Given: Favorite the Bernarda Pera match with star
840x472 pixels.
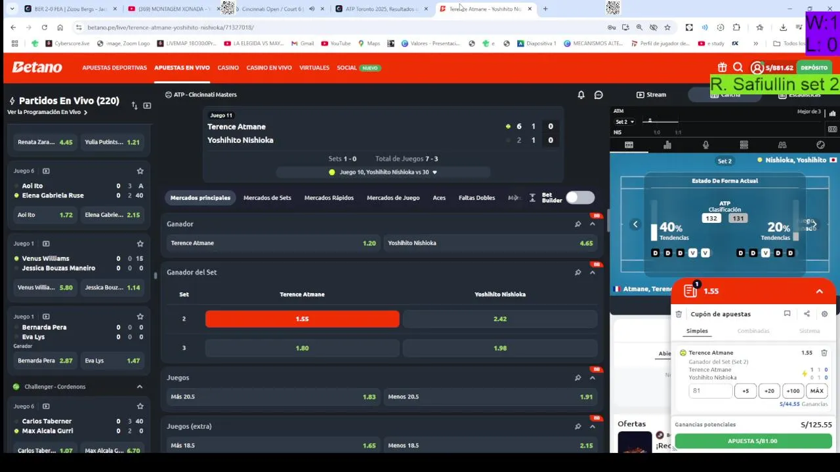Looking at the screenshot, I should click(140, 317).
